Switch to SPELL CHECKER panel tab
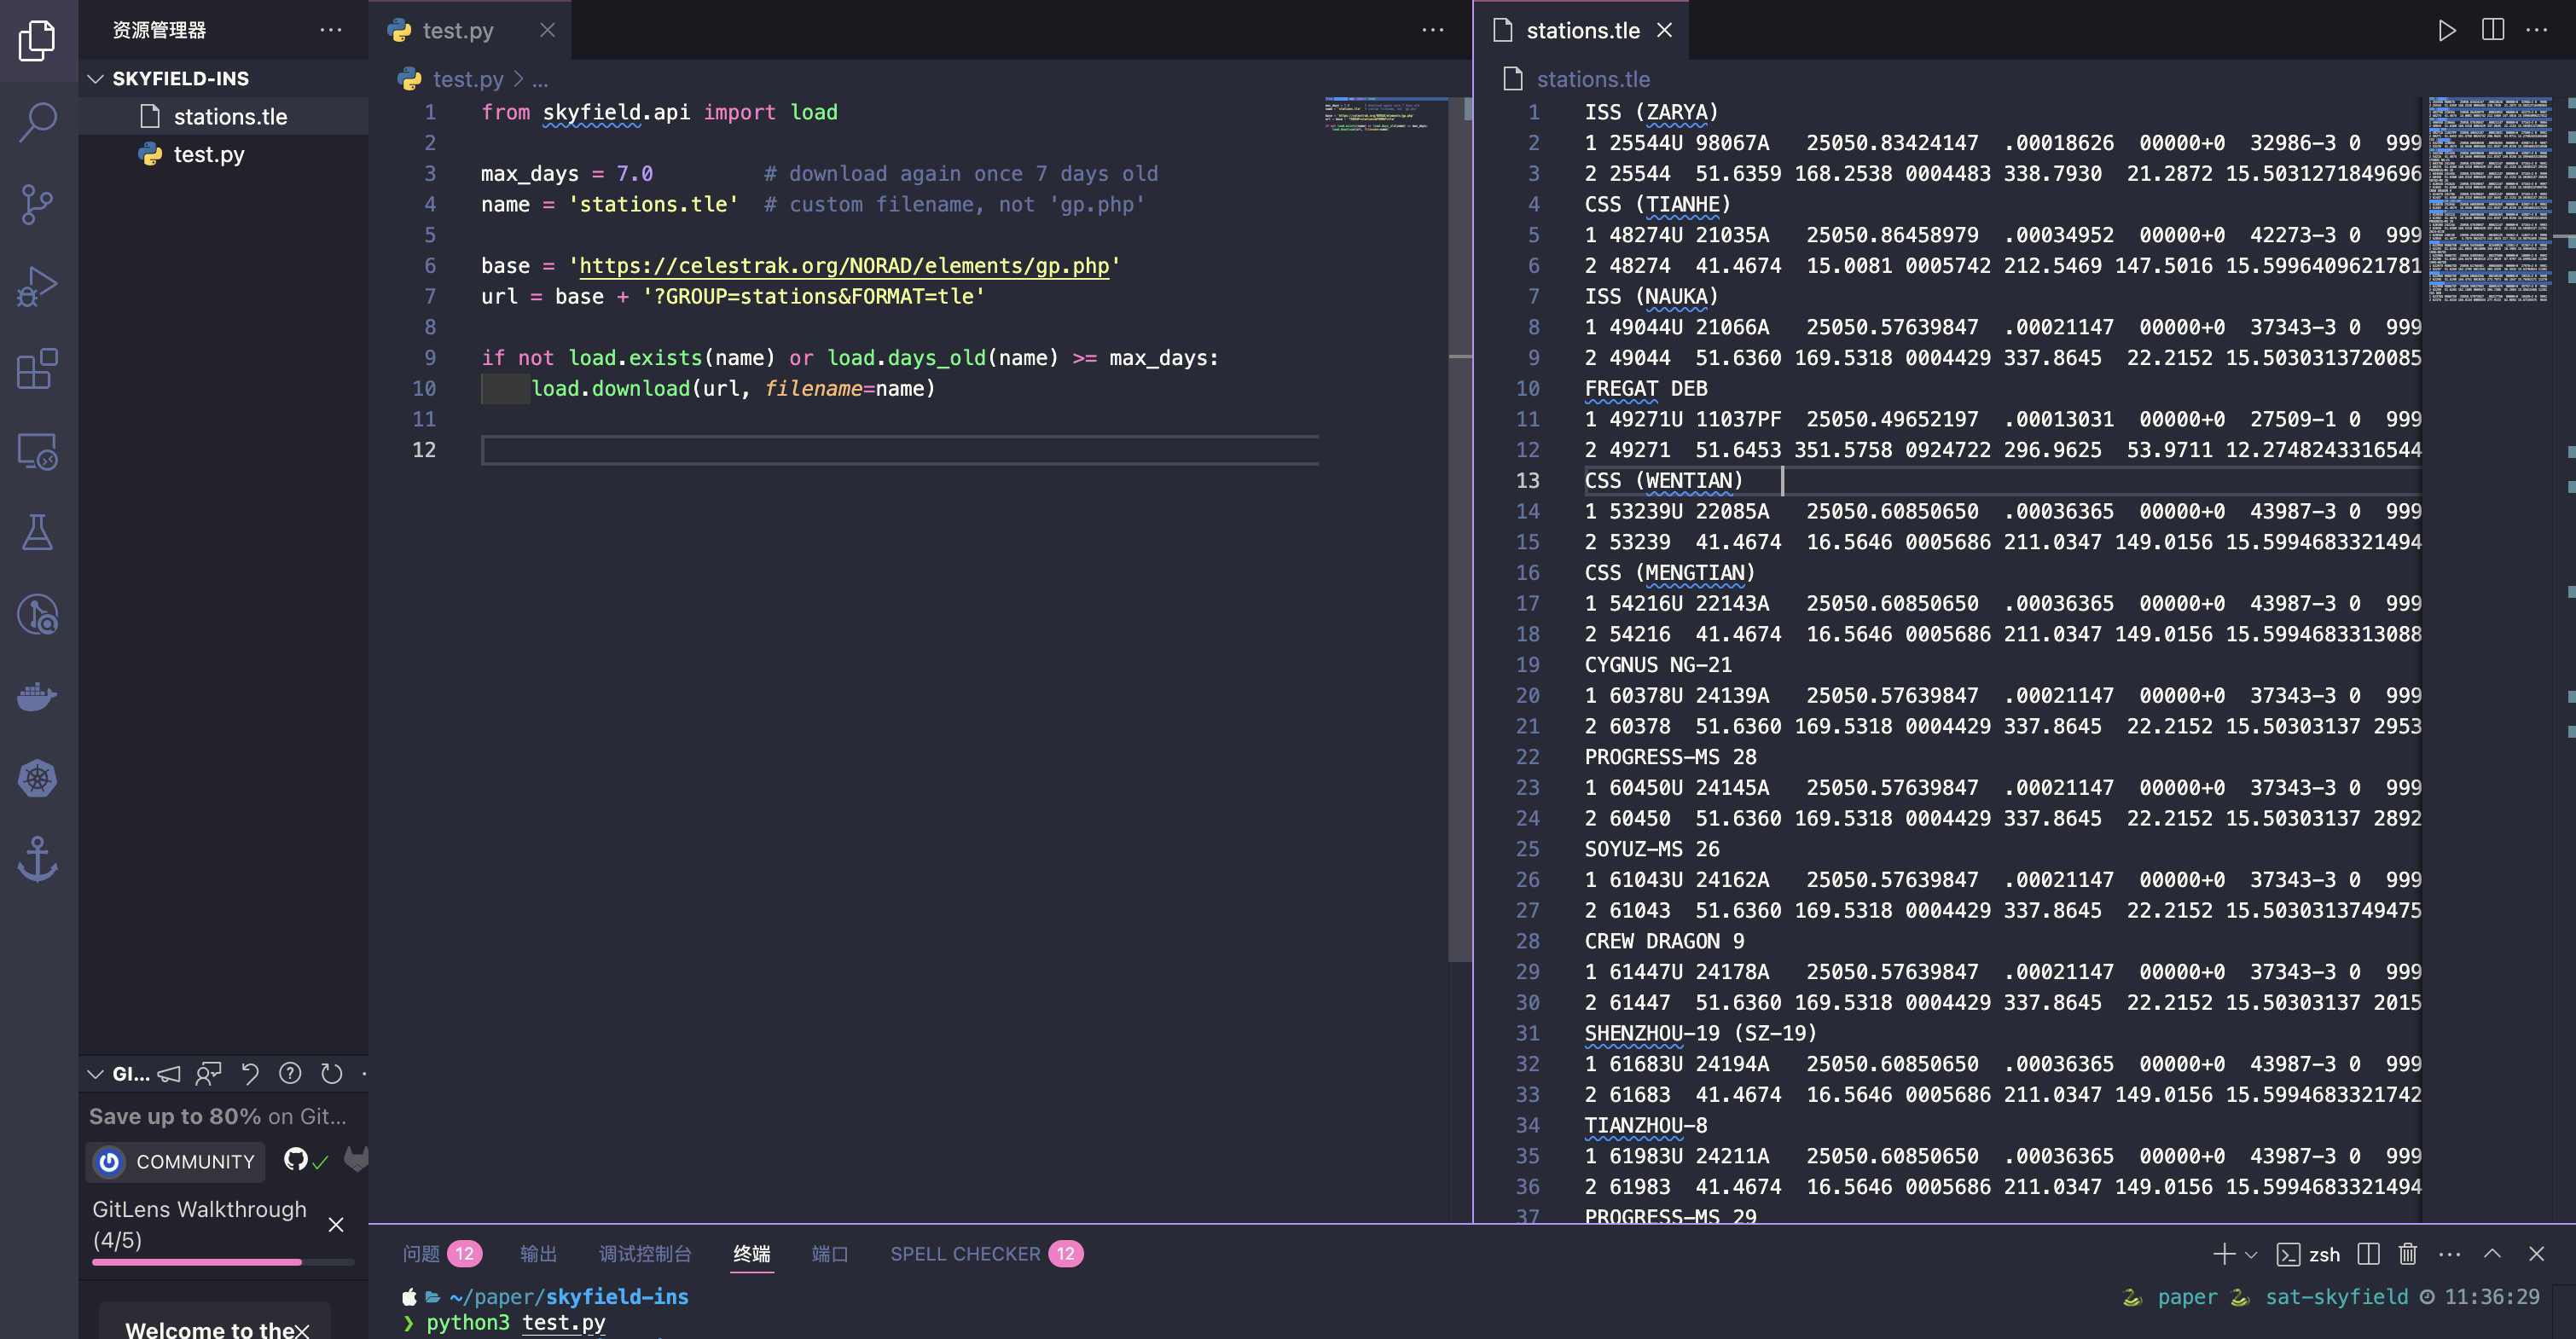 click(x=964, y=1254)
